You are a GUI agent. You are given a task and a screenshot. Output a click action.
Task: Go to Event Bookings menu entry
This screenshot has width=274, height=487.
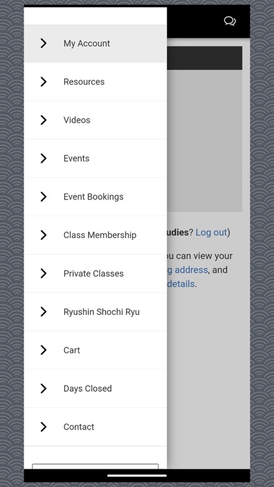[95, 197]
